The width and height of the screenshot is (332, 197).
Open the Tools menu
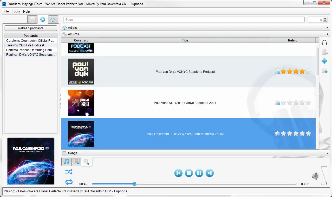[x=16, y=11]
